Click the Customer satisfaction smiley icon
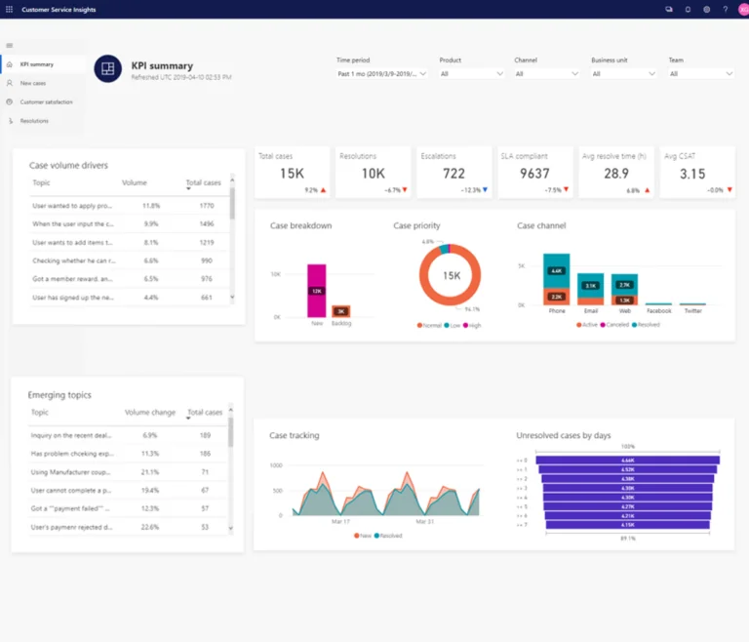The width and height of the screenshot is (749, 642). [x=10, y=101]
